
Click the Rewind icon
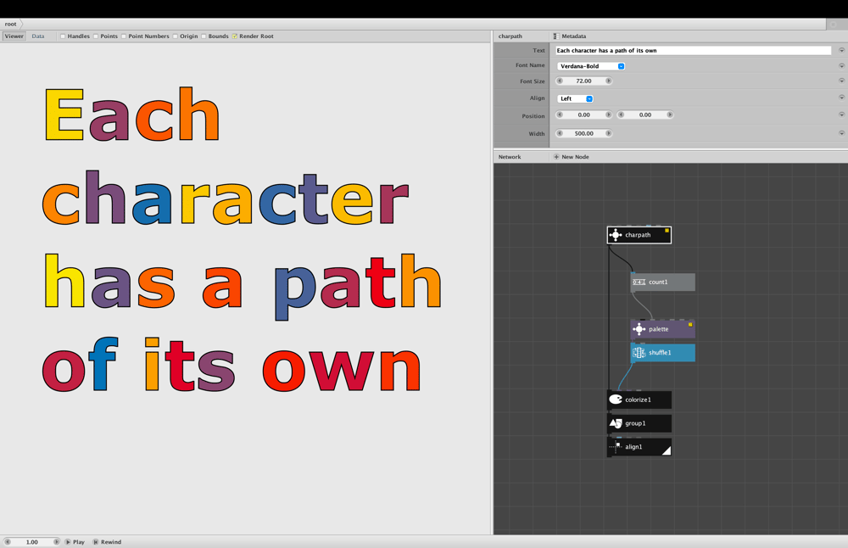click(96, 542)
